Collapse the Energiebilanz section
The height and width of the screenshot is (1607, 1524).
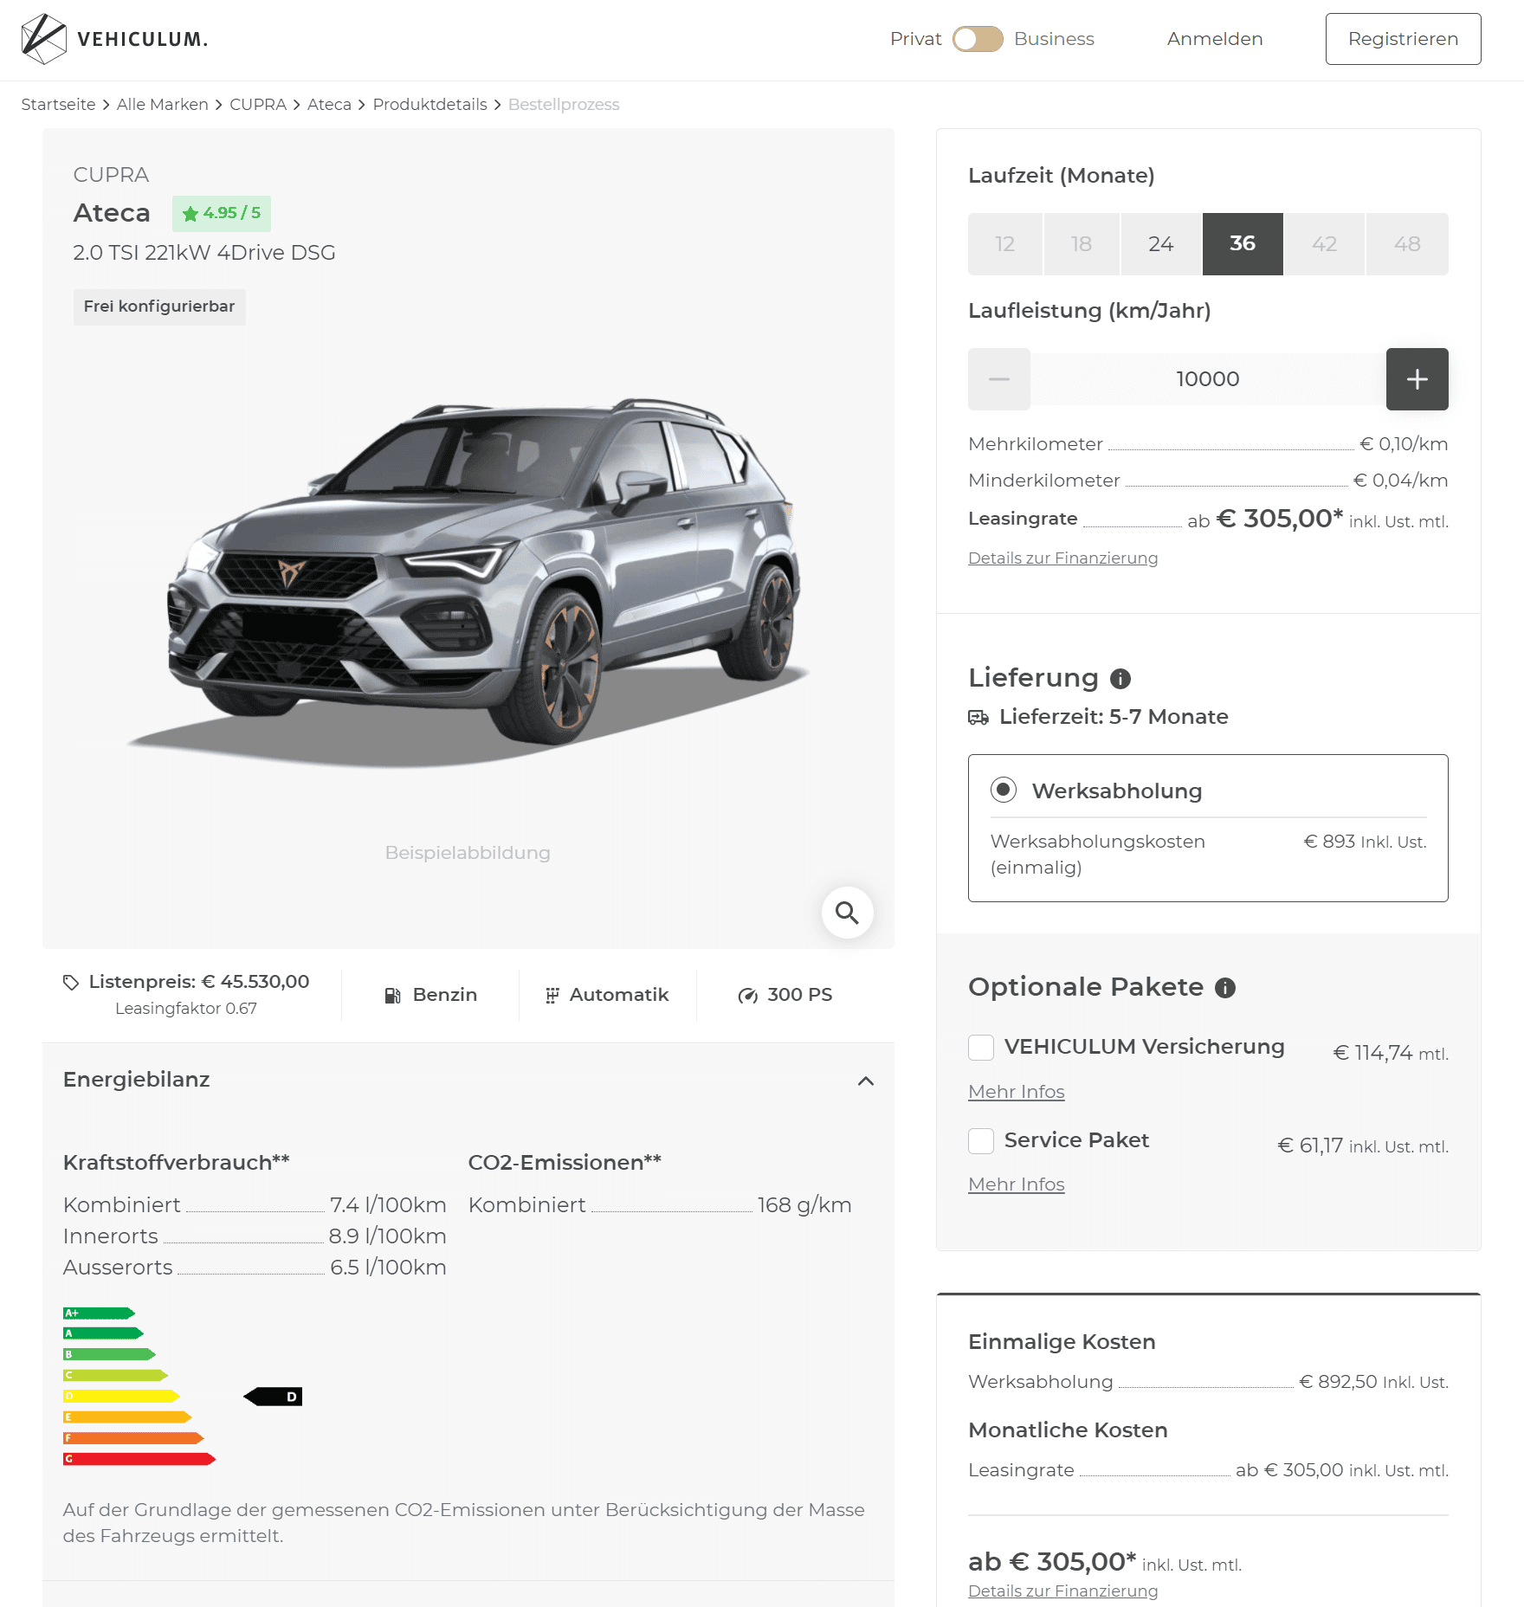tap(866, 1081)
